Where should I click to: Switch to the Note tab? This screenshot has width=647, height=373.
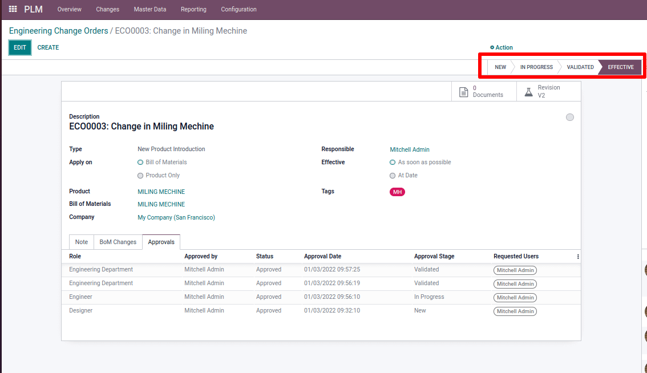(x=81, y=242)
